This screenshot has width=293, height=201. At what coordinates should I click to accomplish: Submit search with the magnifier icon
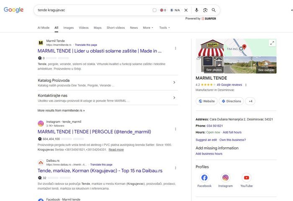[213, 10]
